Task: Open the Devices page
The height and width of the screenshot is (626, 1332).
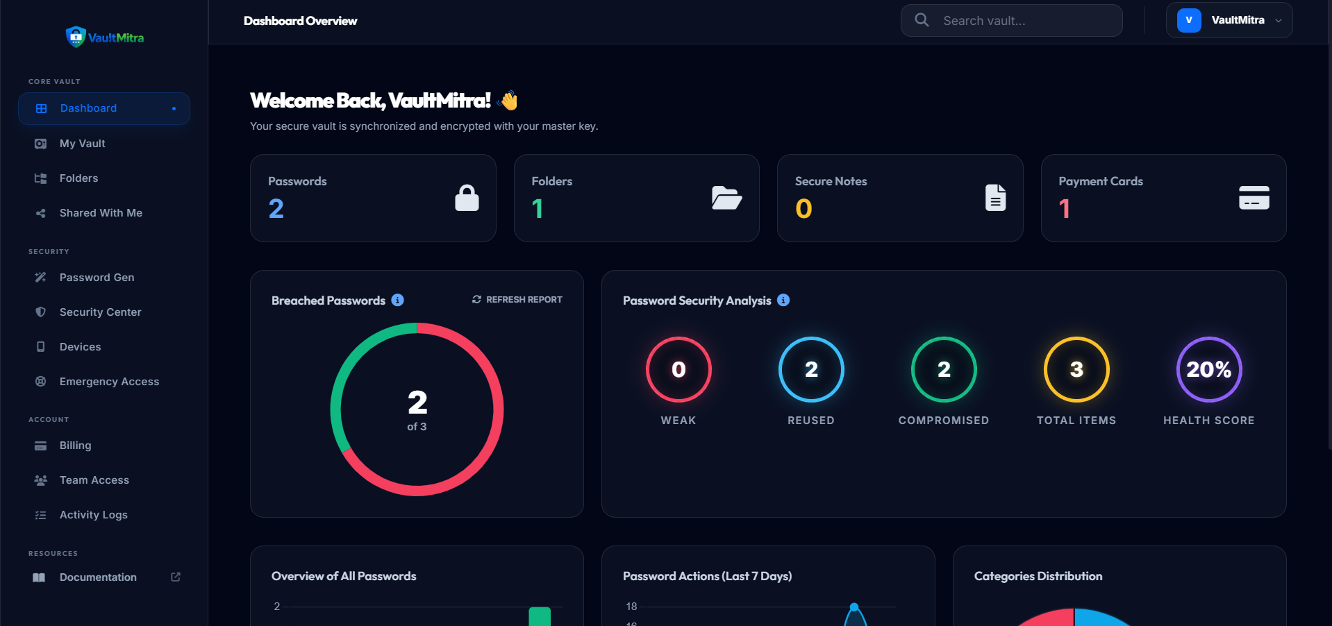Action: [x=104, y=347]
